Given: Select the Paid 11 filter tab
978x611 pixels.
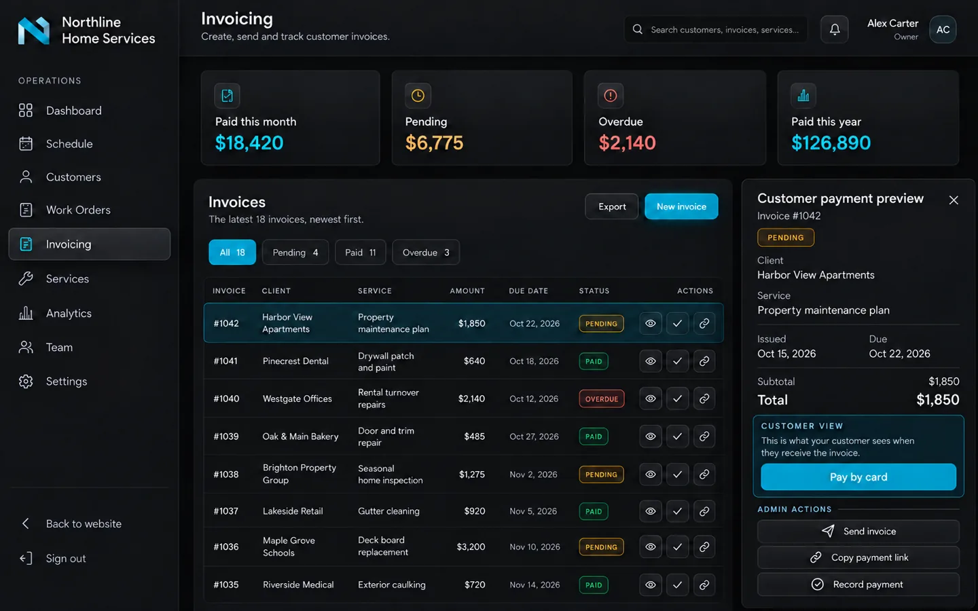Looking at the screenshot, I should click(x=361, y=253).
